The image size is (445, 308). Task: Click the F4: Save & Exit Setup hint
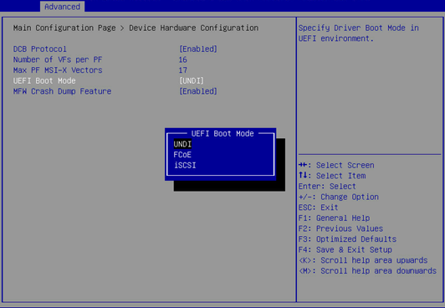[345, 249]
